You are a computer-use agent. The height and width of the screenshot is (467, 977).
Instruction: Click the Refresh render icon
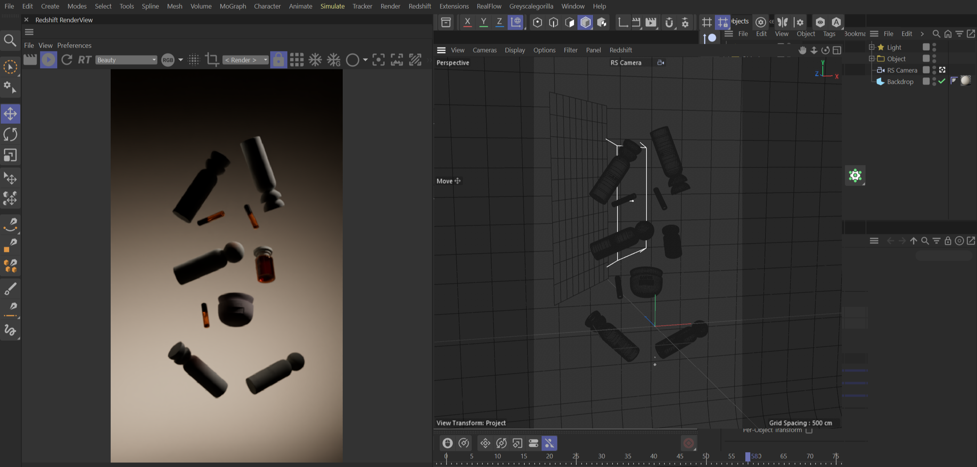(67, 60)
